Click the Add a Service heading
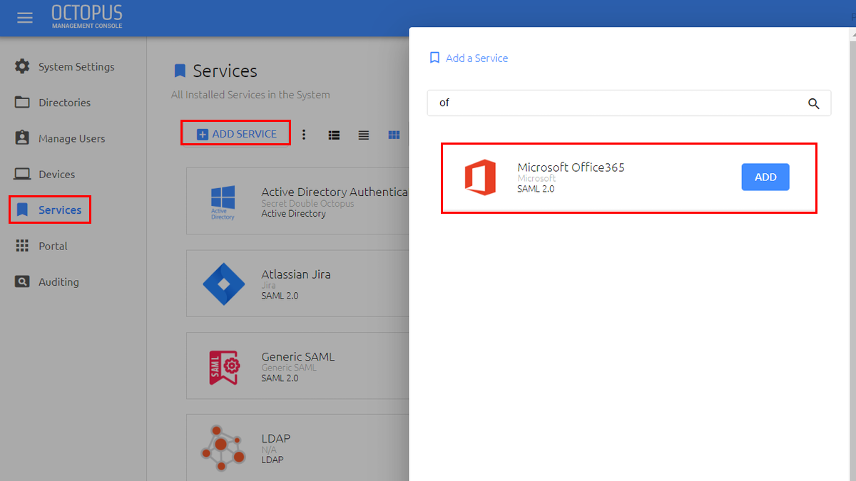The width and height of the screenshot is (856, 481). point(477,58)
